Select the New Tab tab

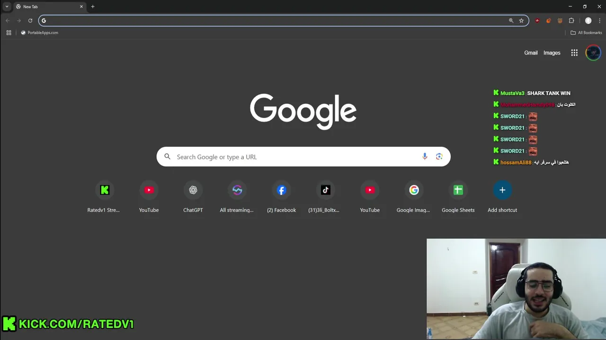click(49, 7)
